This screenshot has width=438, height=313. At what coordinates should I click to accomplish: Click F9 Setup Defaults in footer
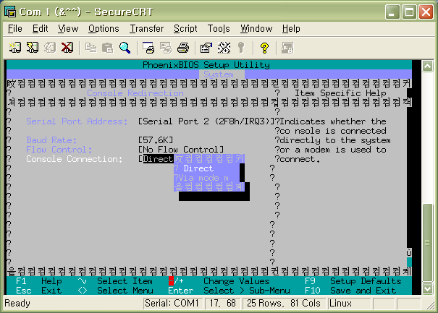pyautogui.click(x=353, y=281)
